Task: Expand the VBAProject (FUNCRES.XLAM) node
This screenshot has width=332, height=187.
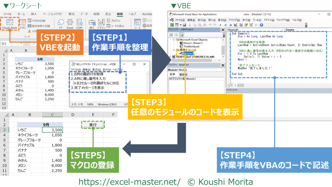Action: pos(169,56)
